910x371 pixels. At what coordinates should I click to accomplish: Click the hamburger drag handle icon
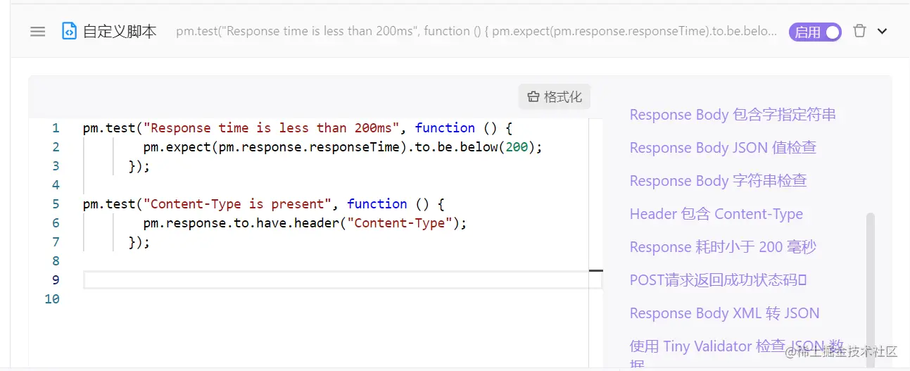click(x=38, y=32)
